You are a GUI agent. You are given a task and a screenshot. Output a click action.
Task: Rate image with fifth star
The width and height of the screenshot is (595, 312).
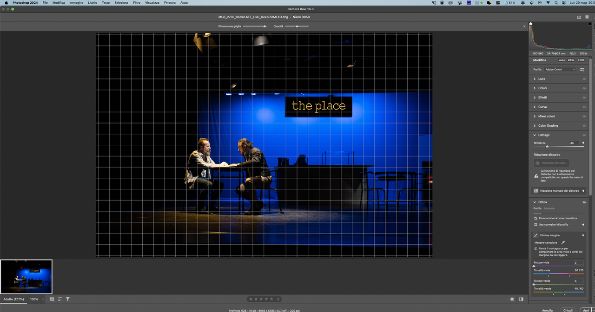click(x=272, y=299)
